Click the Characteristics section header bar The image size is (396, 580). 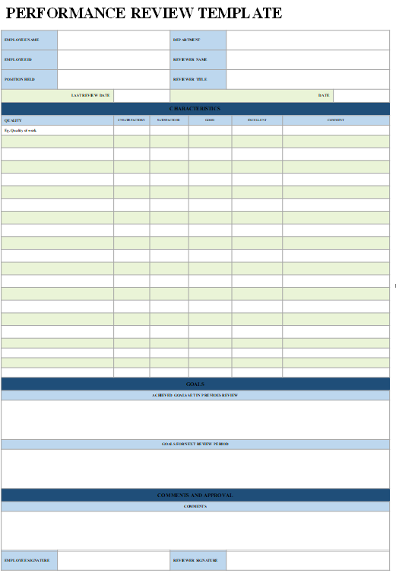(x=195, y=109)
